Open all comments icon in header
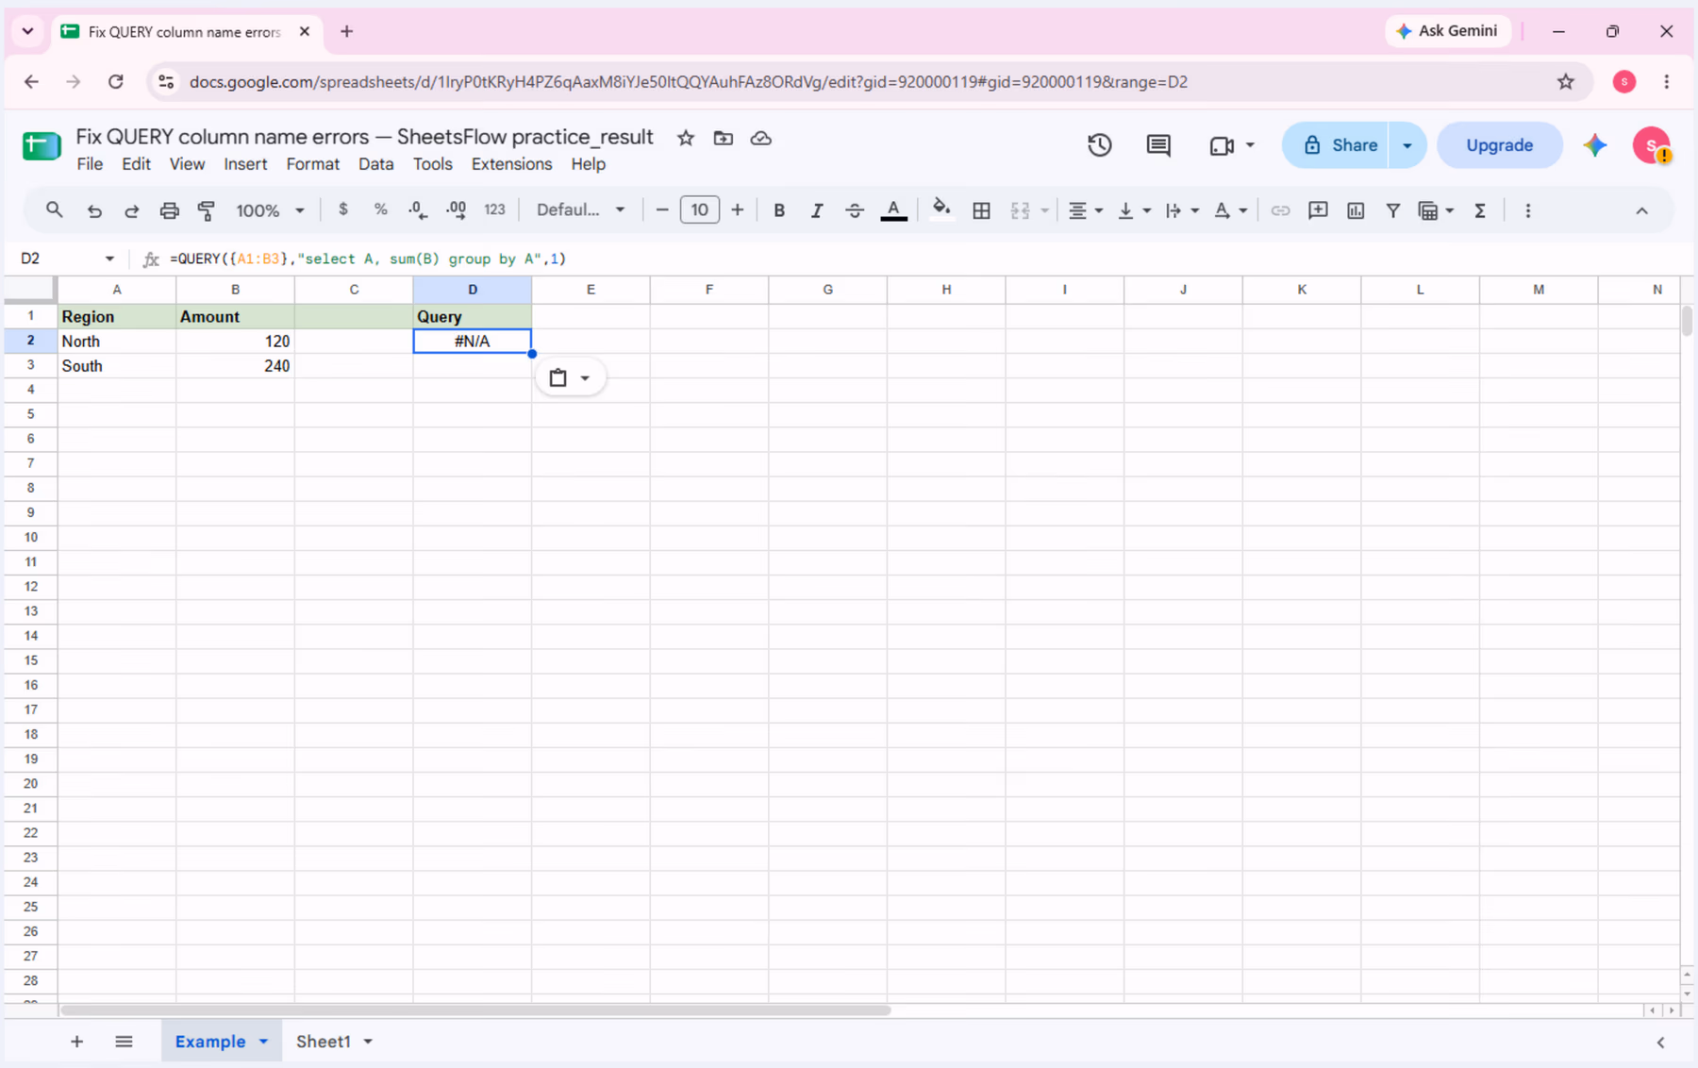 (1158, 145)
